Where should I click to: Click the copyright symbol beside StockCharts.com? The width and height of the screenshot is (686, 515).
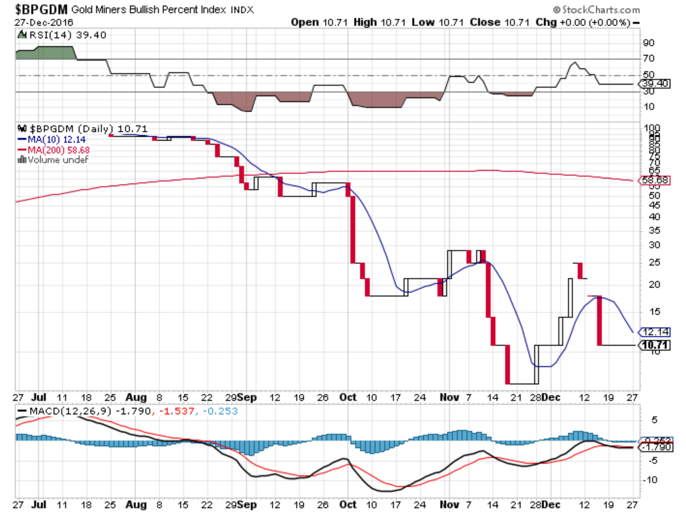557,10
